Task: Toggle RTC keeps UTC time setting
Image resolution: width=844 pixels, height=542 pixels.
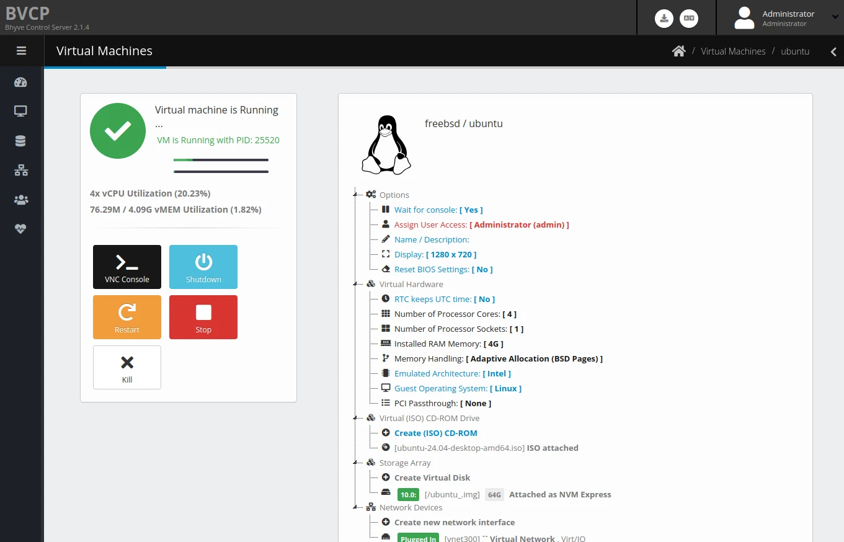Action: pyautogui.click(x=444, y=300)
